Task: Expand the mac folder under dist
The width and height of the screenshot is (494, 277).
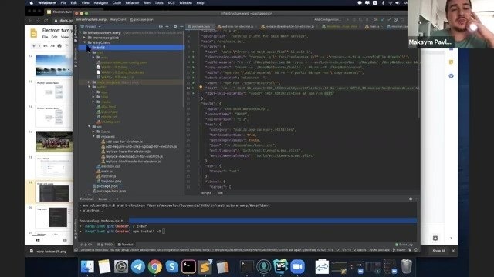Action: (x=93, y=58)
